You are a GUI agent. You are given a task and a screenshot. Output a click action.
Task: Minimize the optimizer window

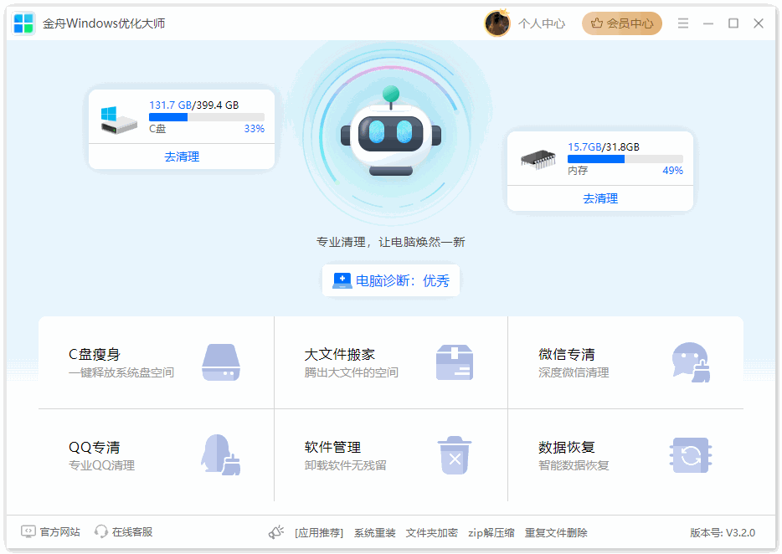click(708, 23)
